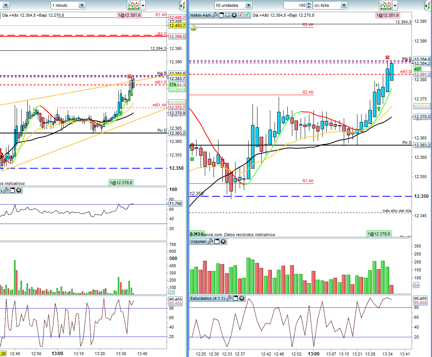Image resolution: width=432 pixels, height=357 pixels.
Task: Increase tick value 100 with up stepper
Action: point(309,3)
